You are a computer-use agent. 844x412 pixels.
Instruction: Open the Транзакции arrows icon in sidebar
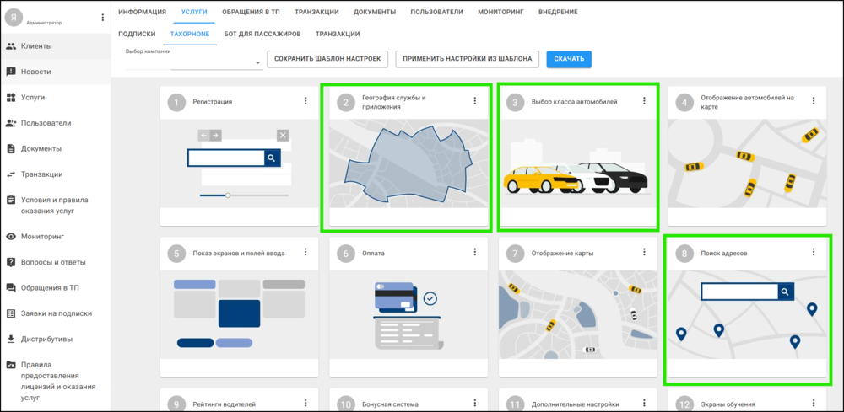[11, 174]
